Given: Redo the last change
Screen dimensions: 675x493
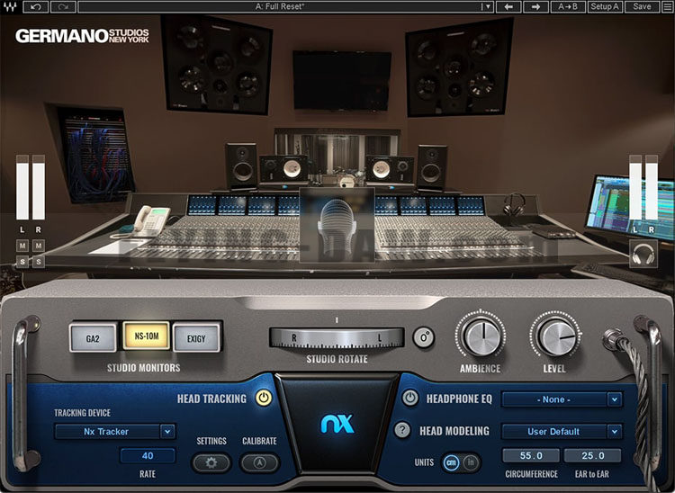Looking at the screenshot, I should 63,6.
